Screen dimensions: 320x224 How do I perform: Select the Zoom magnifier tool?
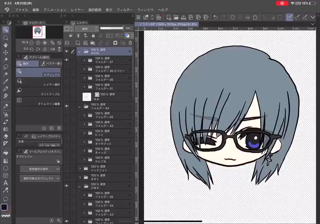click(6, 38)
